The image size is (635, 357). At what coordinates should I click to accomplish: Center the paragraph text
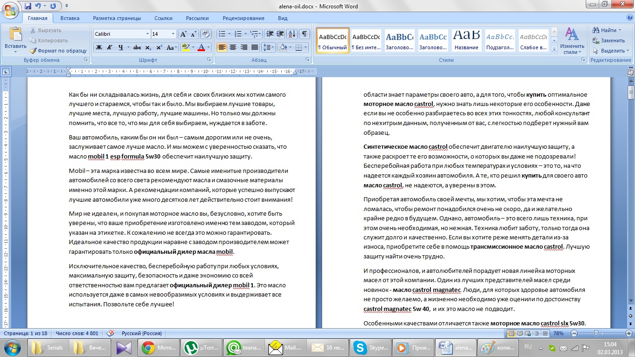[x=232, y=47]
